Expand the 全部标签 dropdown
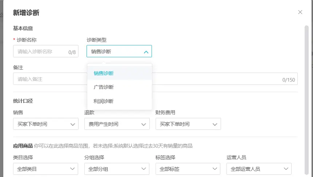This screenshot has width=313, height=177. pos(188,169)
